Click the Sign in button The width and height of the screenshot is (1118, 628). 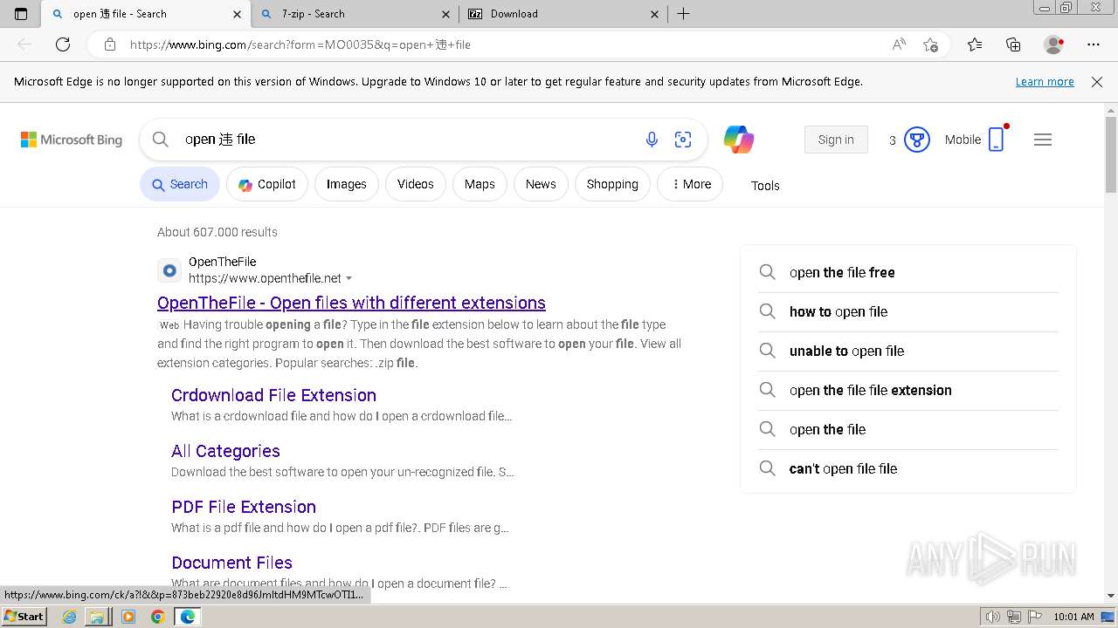[836, 140]
